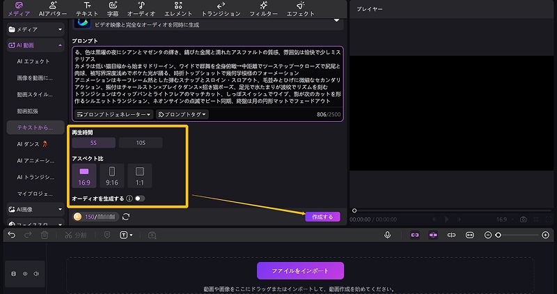Viewport: 557px width, 294px height.
Task: Mute the track with the speaker icon
Action: pyautogui.click(x=36, y=274)
